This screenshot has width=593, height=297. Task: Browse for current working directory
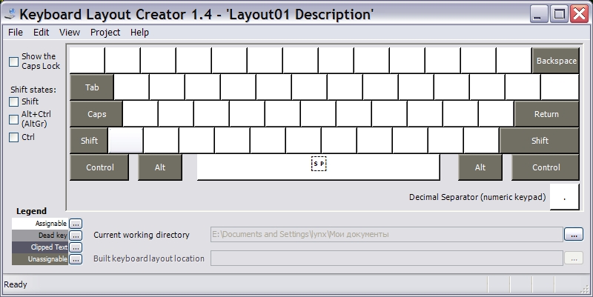573,234
